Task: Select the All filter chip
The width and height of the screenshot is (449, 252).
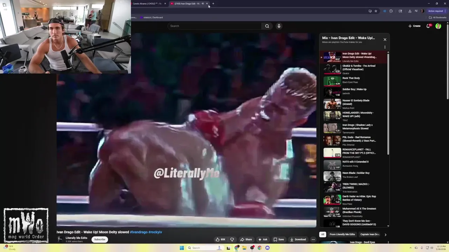Action: 323,234
